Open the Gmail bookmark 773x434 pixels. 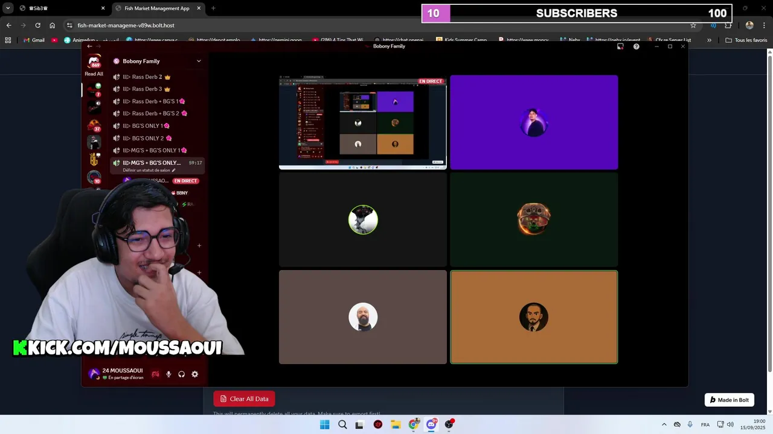[x=34, y=40]
